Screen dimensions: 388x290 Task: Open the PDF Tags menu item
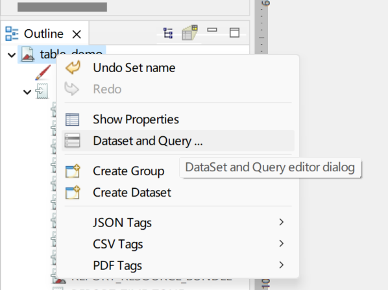click(178, 265)
